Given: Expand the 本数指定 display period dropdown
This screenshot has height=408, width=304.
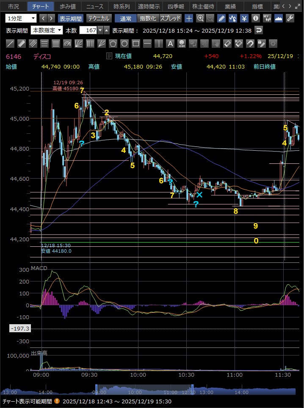Looking at the screenshot, I should [47, 30].
